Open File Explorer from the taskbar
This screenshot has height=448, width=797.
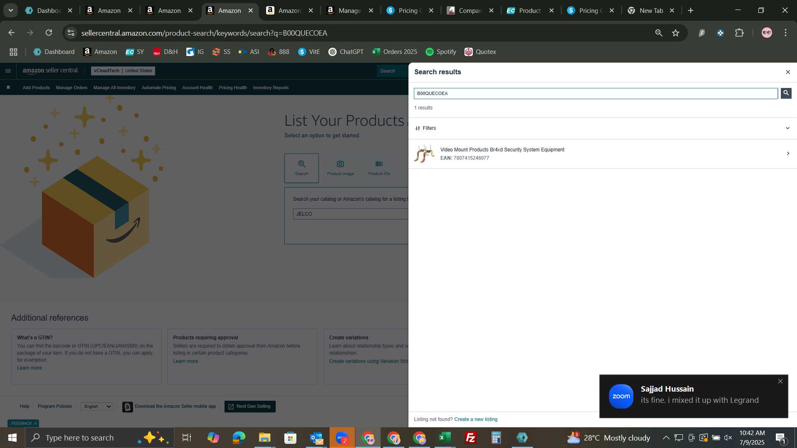[264, 438]
